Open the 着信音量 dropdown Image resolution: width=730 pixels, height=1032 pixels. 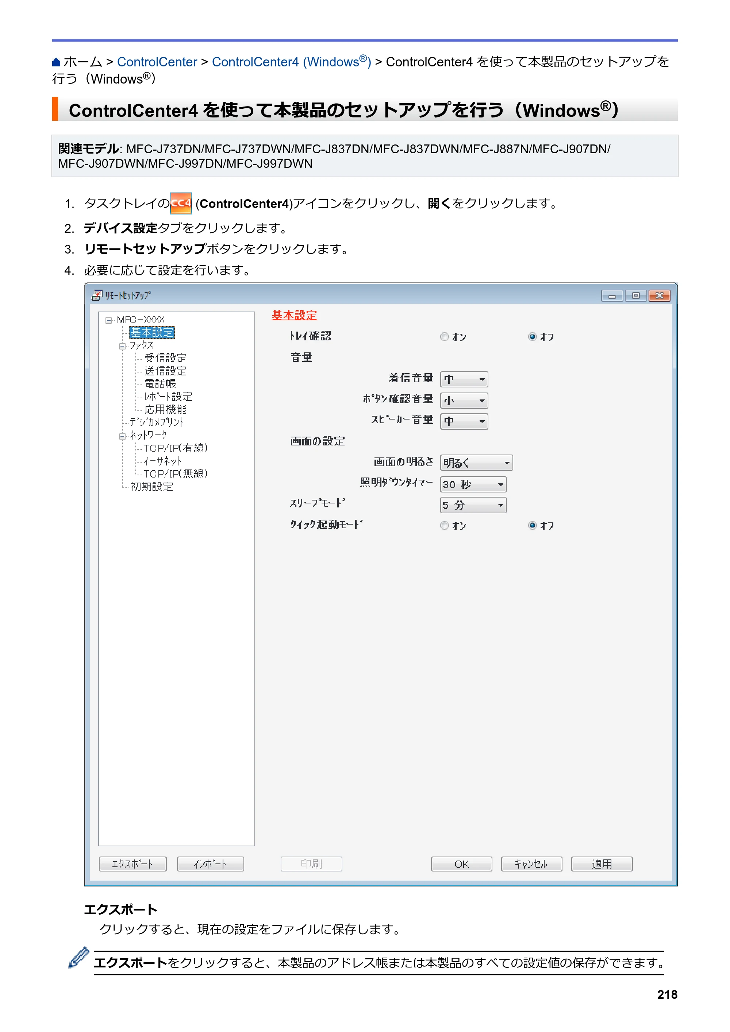(x=464, y=379)
